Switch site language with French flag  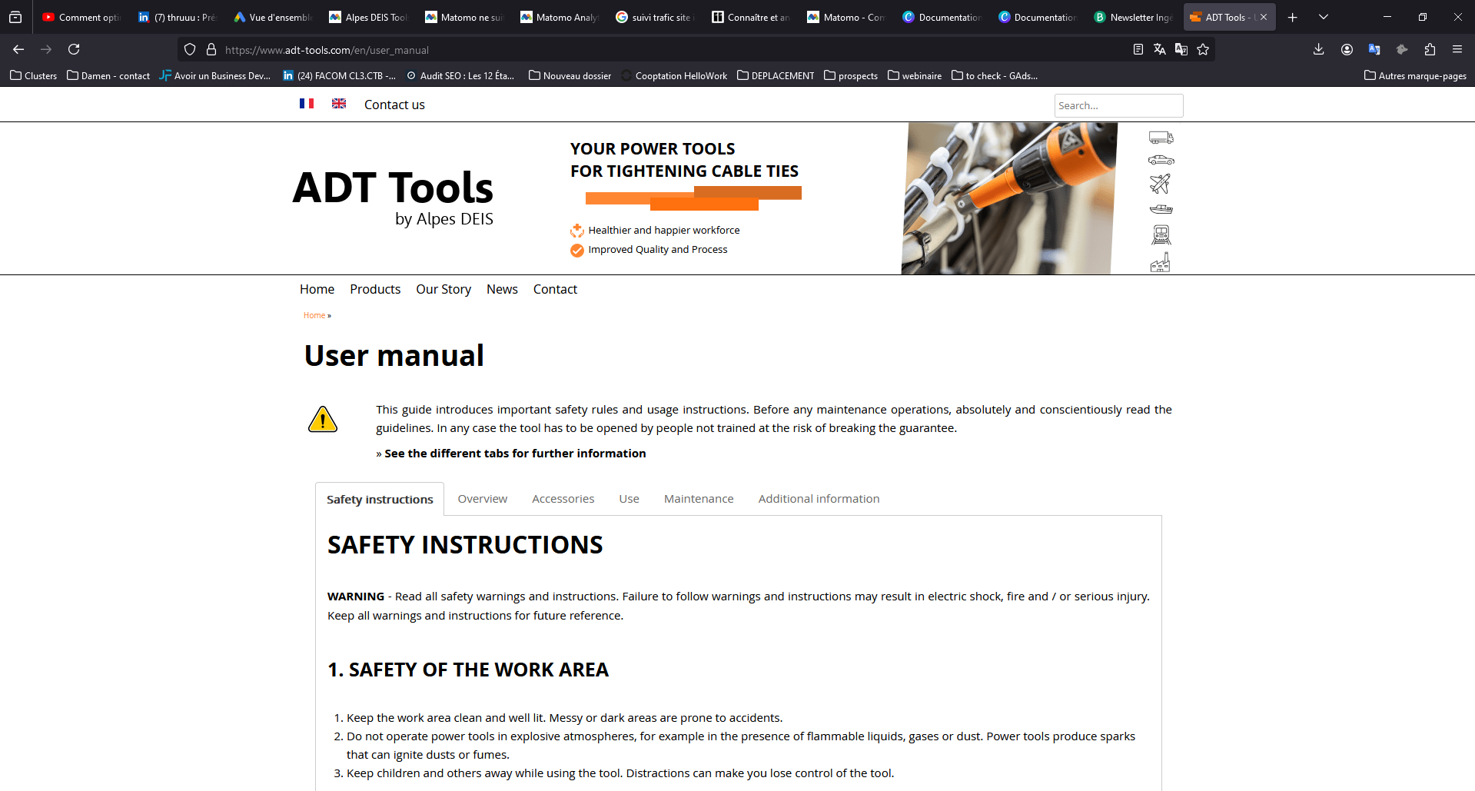307,104
